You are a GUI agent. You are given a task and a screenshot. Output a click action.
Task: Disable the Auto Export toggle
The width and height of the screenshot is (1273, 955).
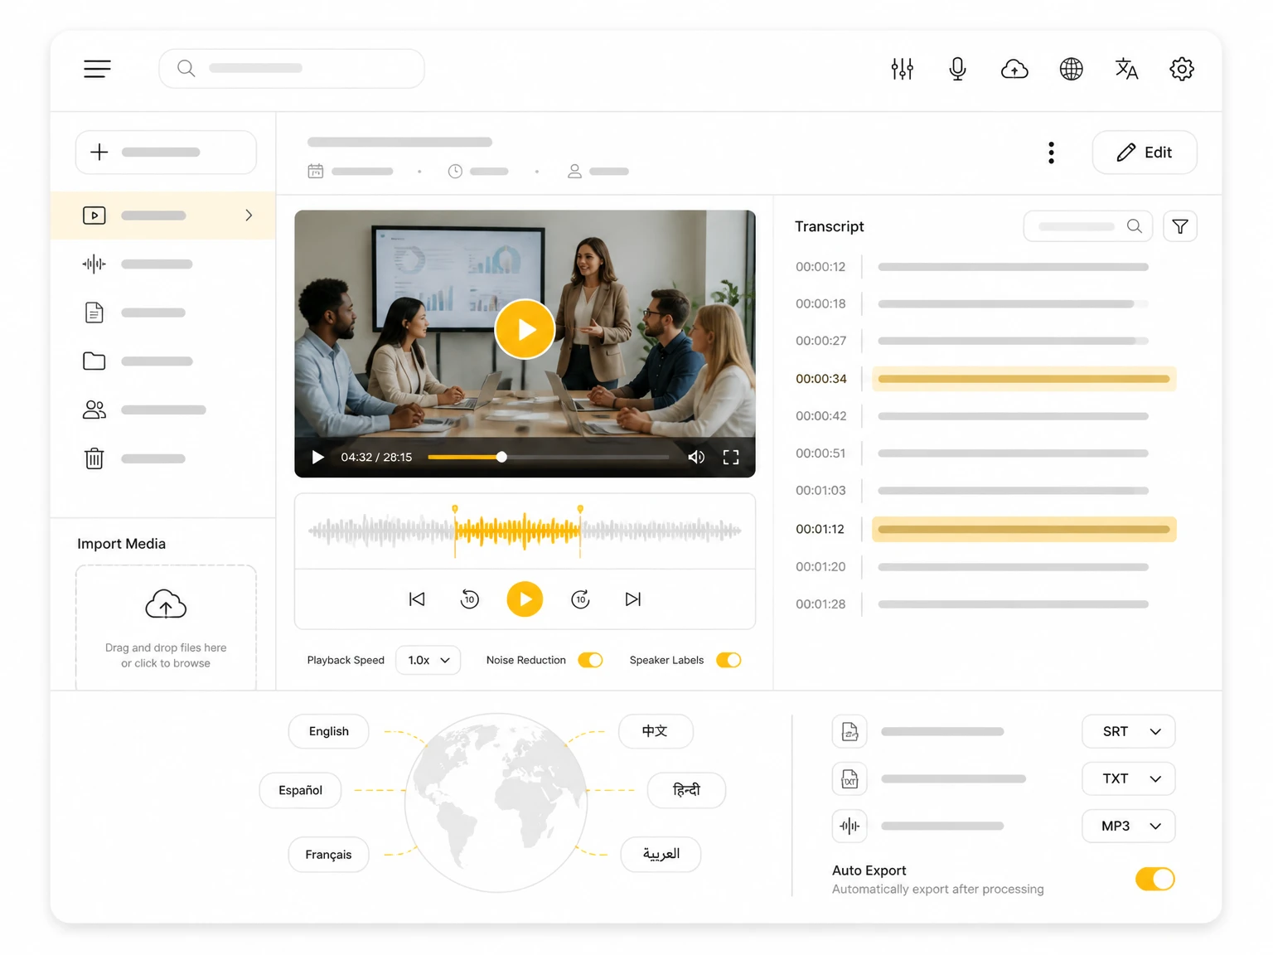pyautogui.click(x=1155, y=879)
